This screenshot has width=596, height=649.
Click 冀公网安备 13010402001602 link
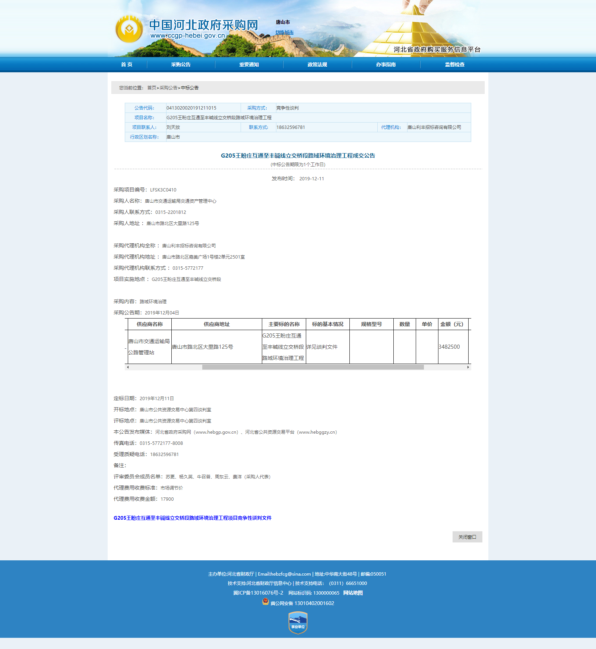coord(302,603)
